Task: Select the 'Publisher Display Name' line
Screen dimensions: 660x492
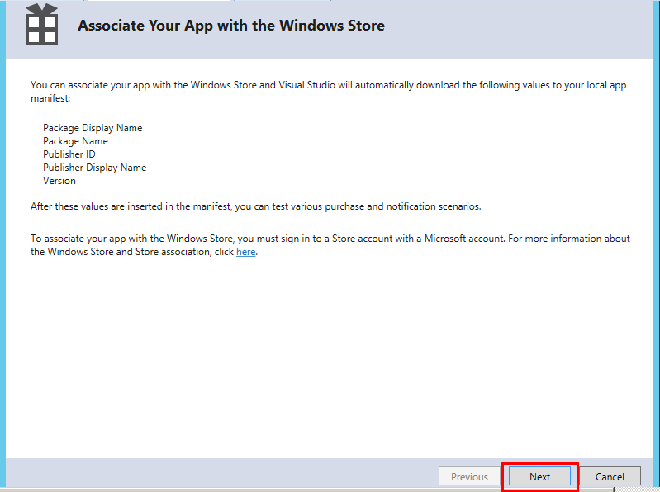Action: click(95, 168)
